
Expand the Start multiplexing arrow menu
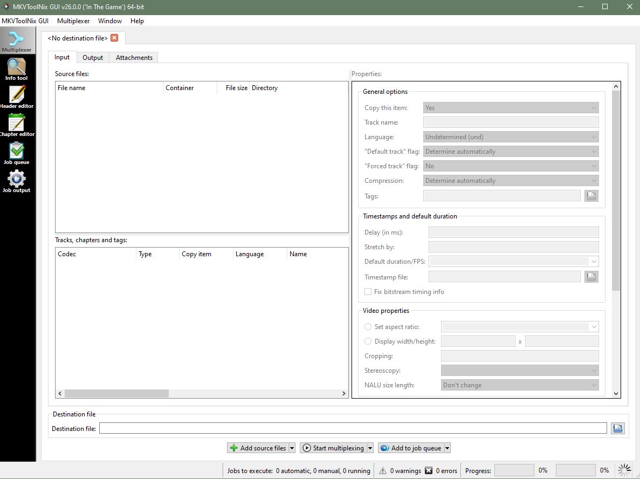click(x=370, y=448)
